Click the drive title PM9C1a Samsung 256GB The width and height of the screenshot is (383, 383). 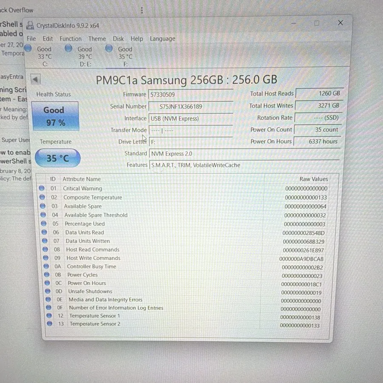(186, 80)
